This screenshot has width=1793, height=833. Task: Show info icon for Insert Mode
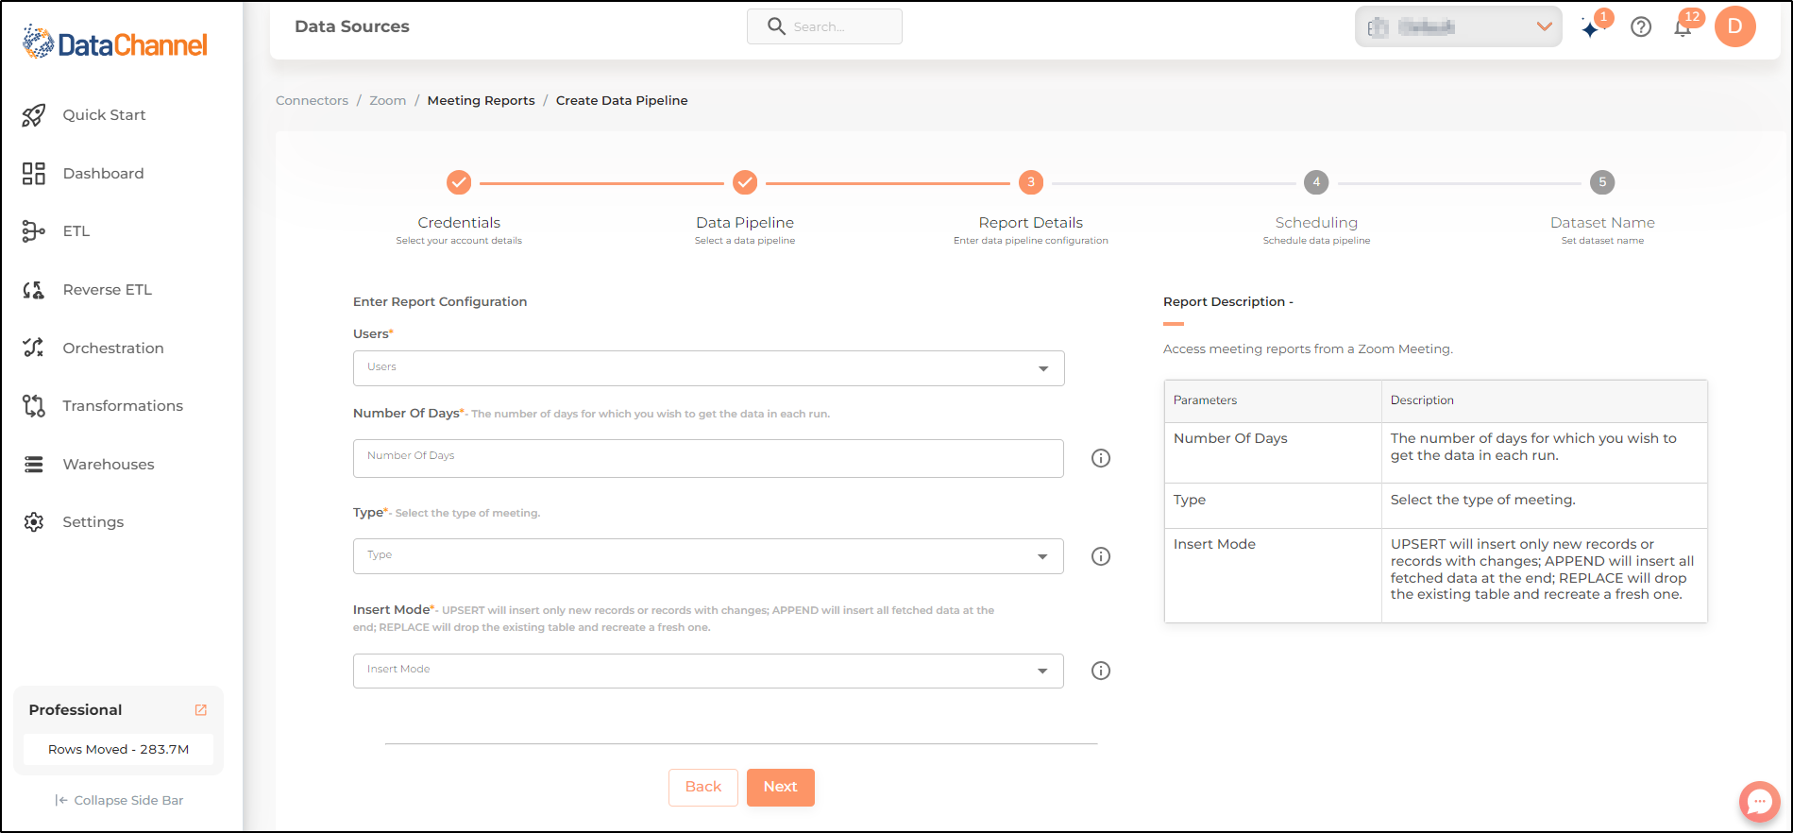point(1101,671)
